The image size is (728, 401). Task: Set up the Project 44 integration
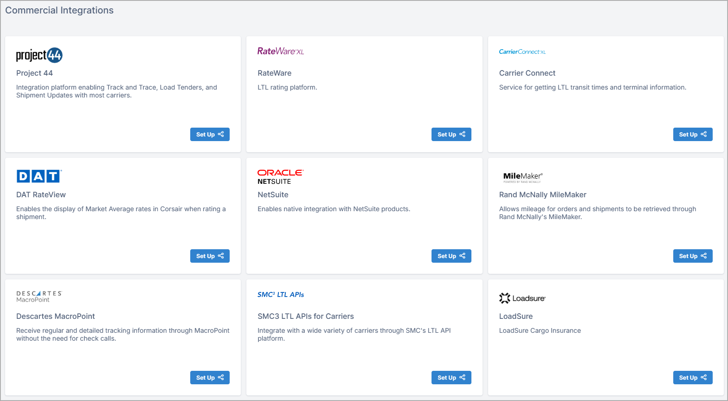210,134
